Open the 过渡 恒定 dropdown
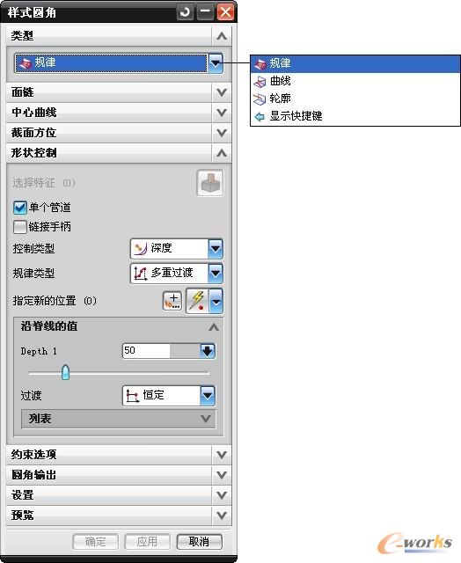The image size is (461, 563). click(x=169, y=396)
